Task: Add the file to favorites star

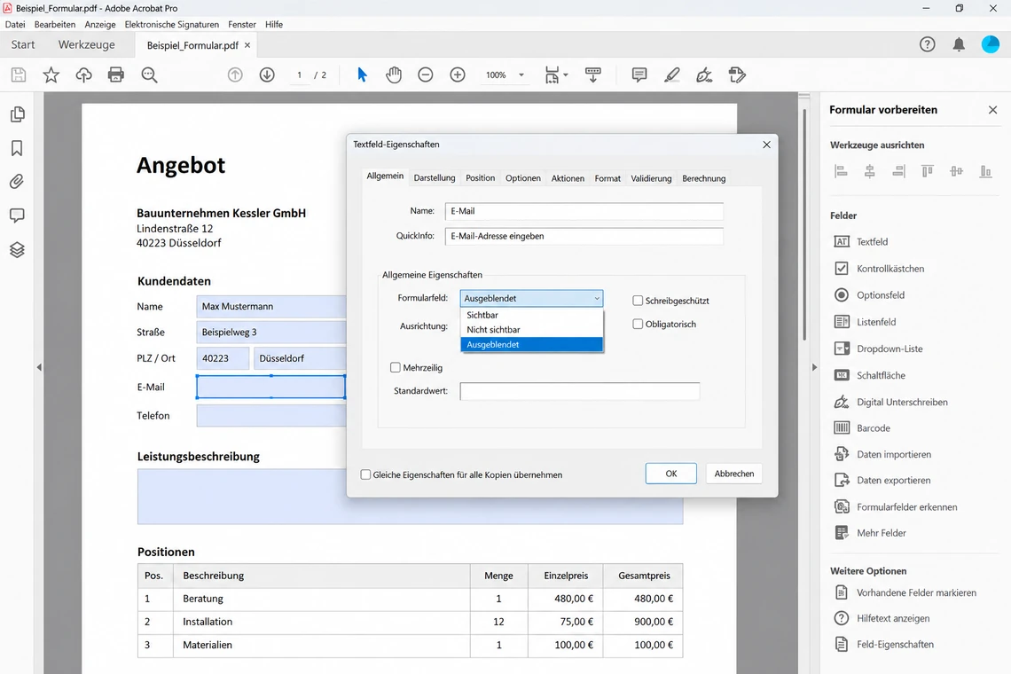Action: (51, 74)
